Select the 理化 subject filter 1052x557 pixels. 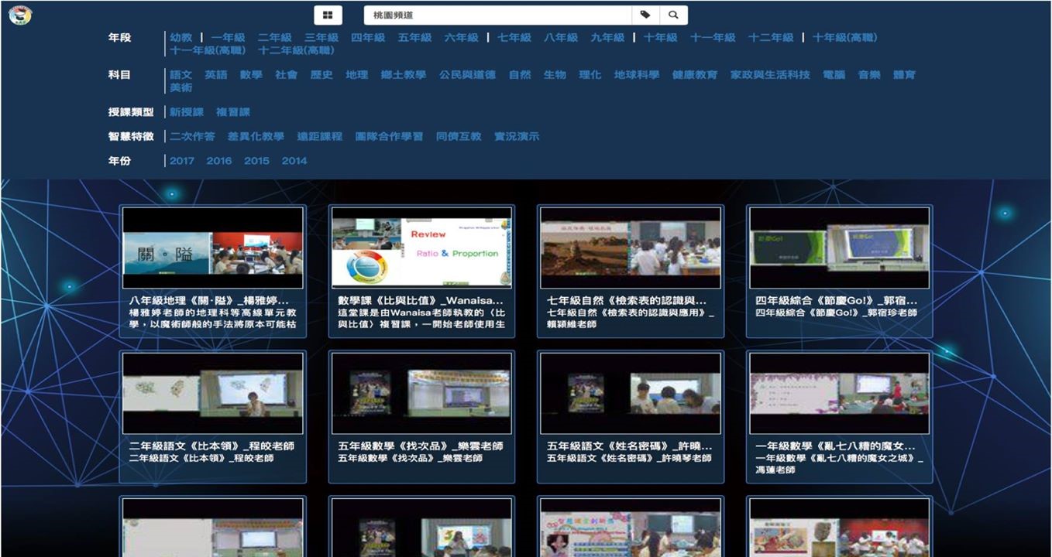(590, 75)
